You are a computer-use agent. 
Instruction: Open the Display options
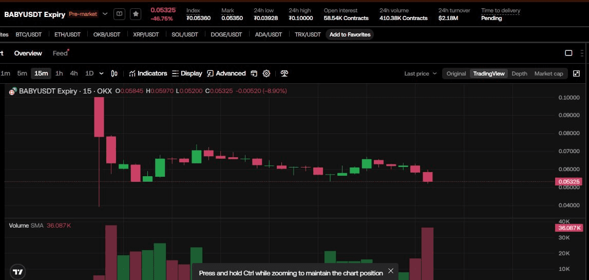(x=187, y=73)
